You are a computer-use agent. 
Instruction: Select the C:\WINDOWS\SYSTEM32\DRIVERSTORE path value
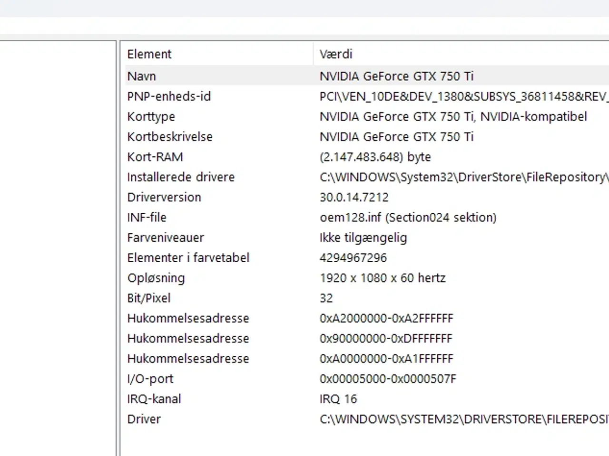(464, 419)
